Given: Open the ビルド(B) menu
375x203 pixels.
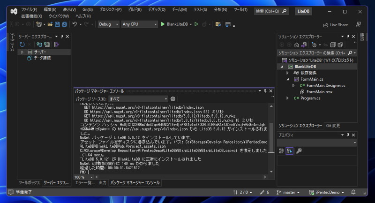Looking at the screenshot, I should [135, 9].
